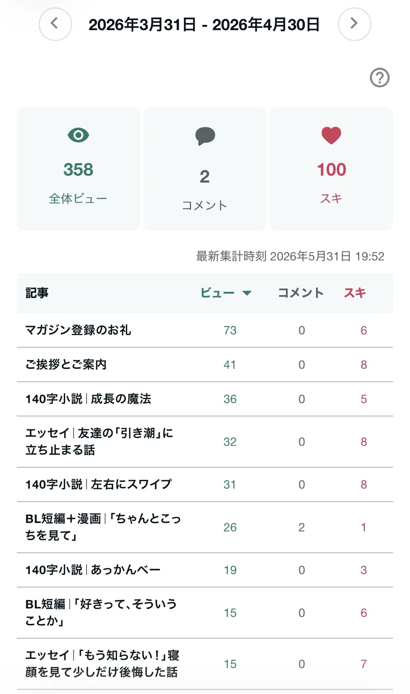Sort the table by スキ column
This screenshot has height=694, width=410.
coord(355,293)
